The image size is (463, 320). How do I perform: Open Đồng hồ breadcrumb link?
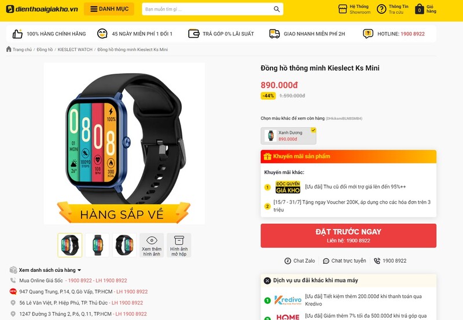pyautogui.click(x=45, y=49)
